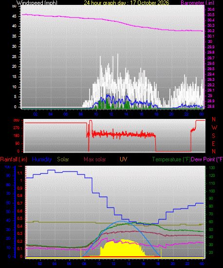Click "60" on the blue humidity axis
223x268 pixels.
[x=8, y=203]
